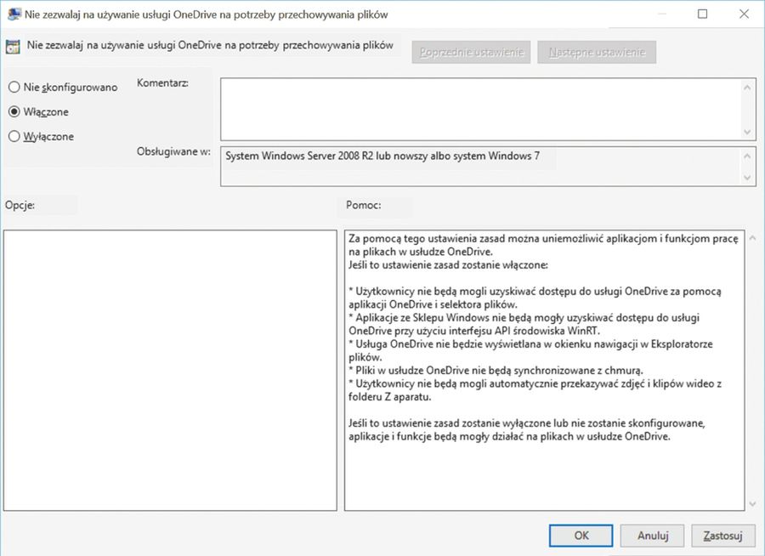Click the Komentarz box scroll up arrow
765x556 pixels.
[747, 88]
